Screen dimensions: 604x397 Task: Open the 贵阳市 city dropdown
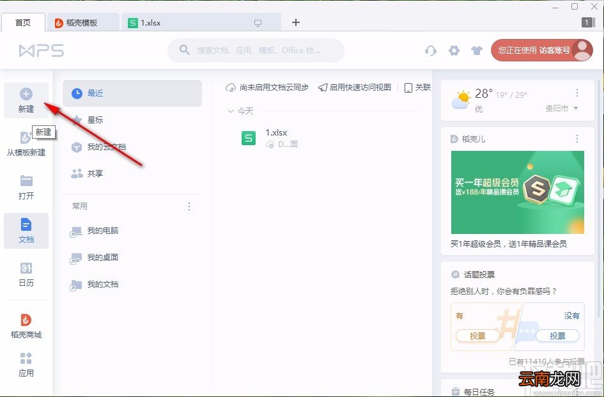click(x=562, y=108)
